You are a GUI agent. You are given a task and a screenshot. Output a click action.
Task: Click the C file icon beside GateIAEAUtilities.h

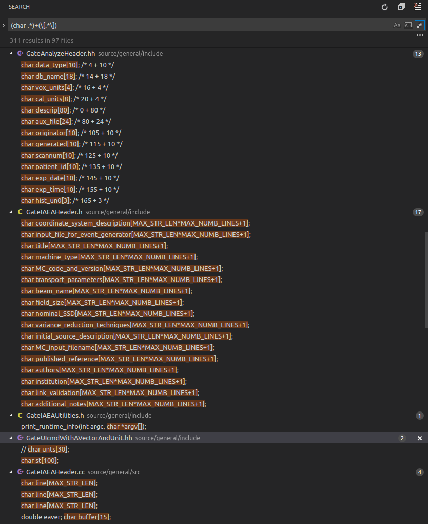pos(20,415)
